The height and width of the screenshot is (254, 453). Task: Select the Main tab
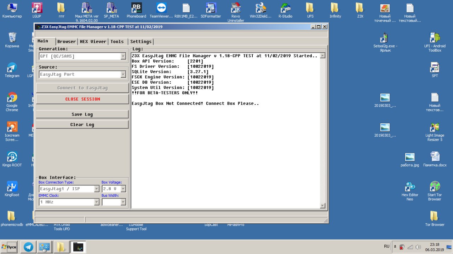click(x=43, y=41)
